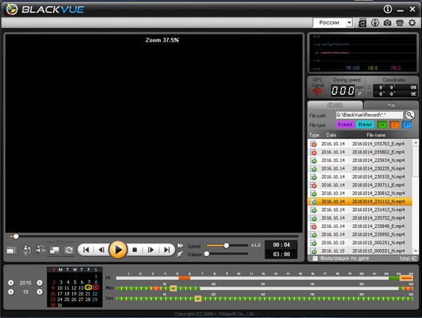The image size is (422, 318).
Task: Select file 20161014_230535_N.mp4
Action: pyautogui.click(x=360, y=177)
